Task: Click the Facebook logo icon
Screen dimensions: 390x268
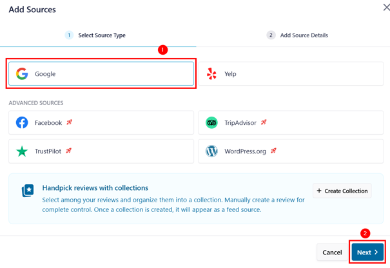Action: (22, 122)
